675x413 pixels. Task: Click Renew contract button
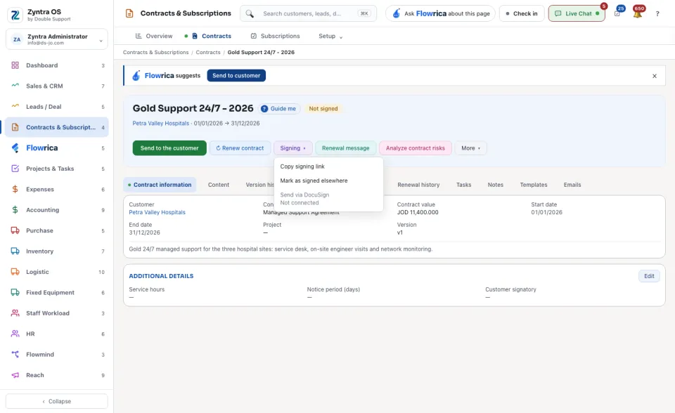point(240,148)
